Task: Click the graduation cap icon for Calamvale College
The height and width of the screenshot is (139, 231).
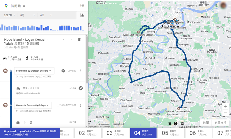Action: (x=5, y=105)
